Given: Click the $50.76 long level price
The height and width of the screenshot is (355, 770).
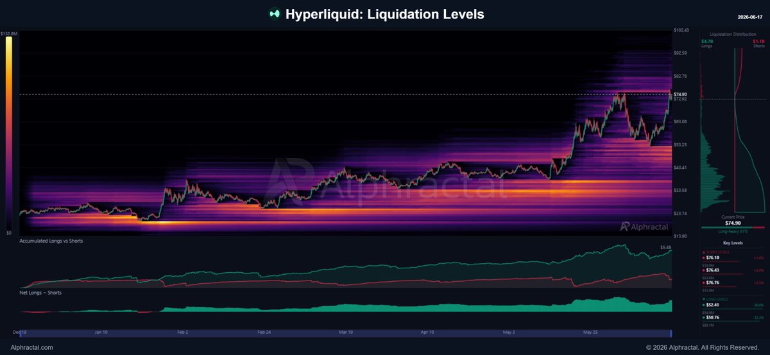Looking at the screenshot, I should point(713,317).
